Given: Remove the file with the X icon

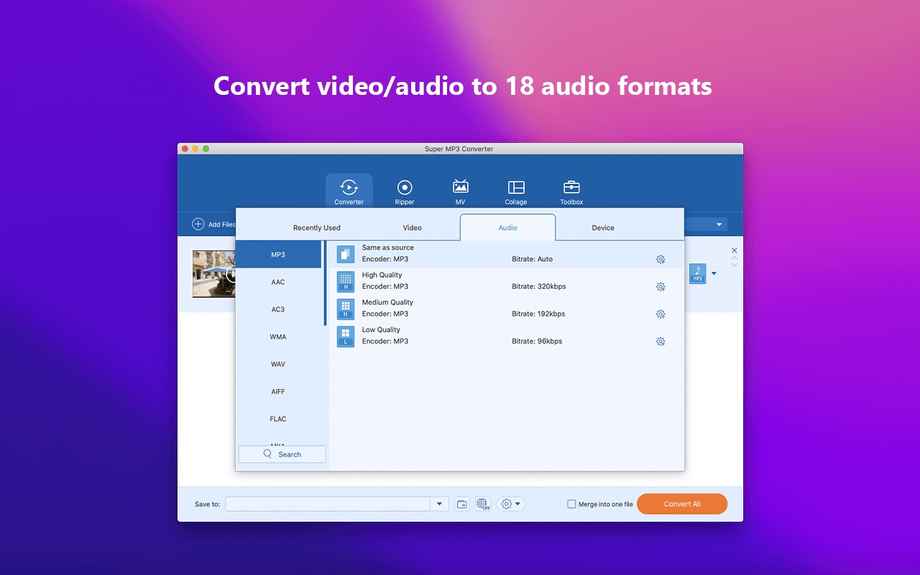Looking at the screenshot, I should pyautogui.click(x=734, y=250).
